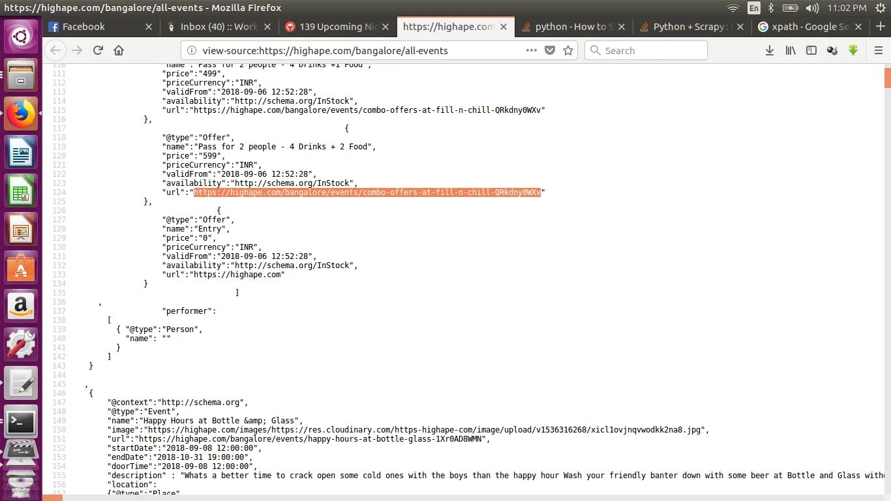Click the Wi-Fi network indicator
Viewport: 891px width, 501px height.
tap(733, 8)
